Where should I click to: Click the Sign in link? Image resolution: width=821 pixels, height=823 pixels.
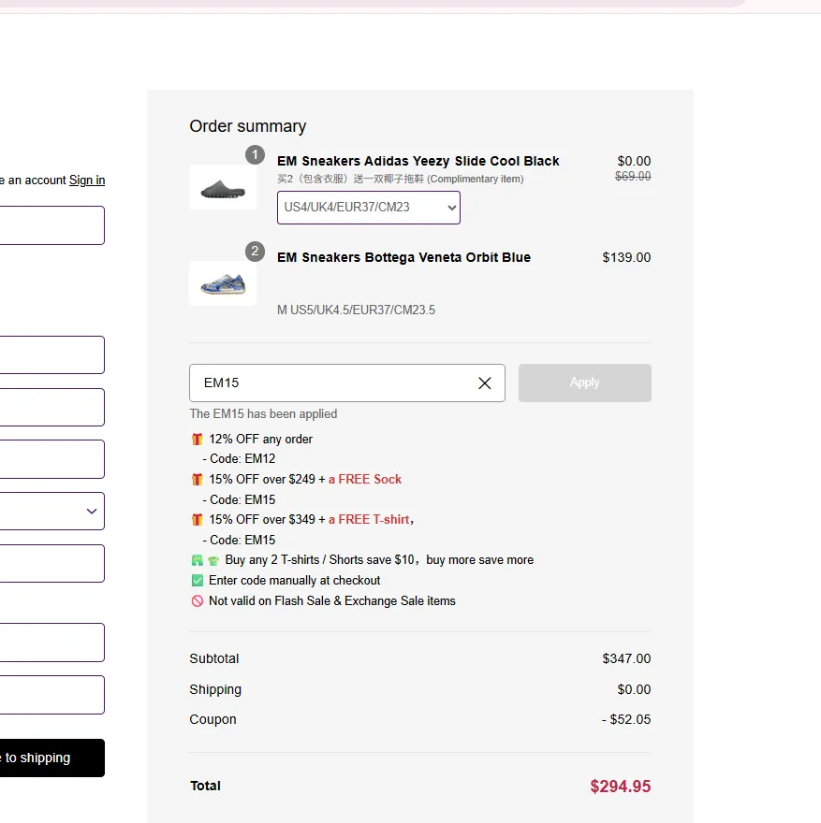[87, 180]
